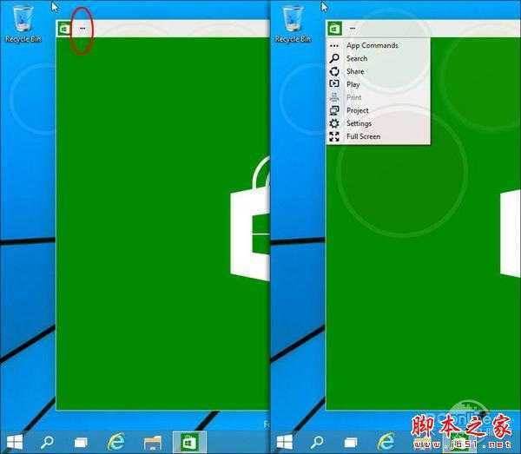This screenshot has width=521, height=454.
Task: Click the active Store icon on the taskbar
Action: click(189, 442)
